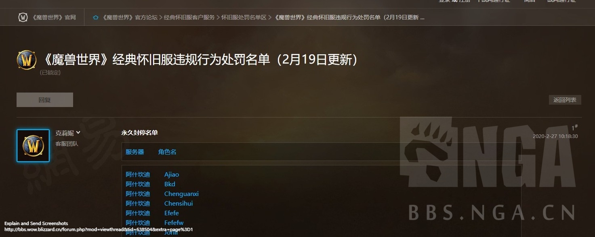Viewport: 595px width, 237px height.
Task: Click 阿什坎迪 server in the Bkd row
Action: [x=138, y=184]
